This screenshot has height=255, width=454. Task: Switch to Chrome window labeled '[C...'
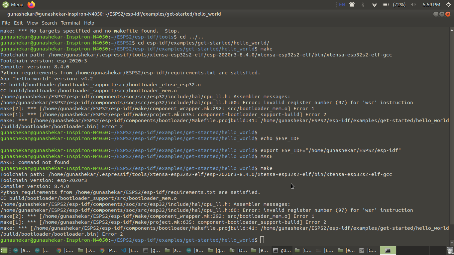(x=64, y=250)
